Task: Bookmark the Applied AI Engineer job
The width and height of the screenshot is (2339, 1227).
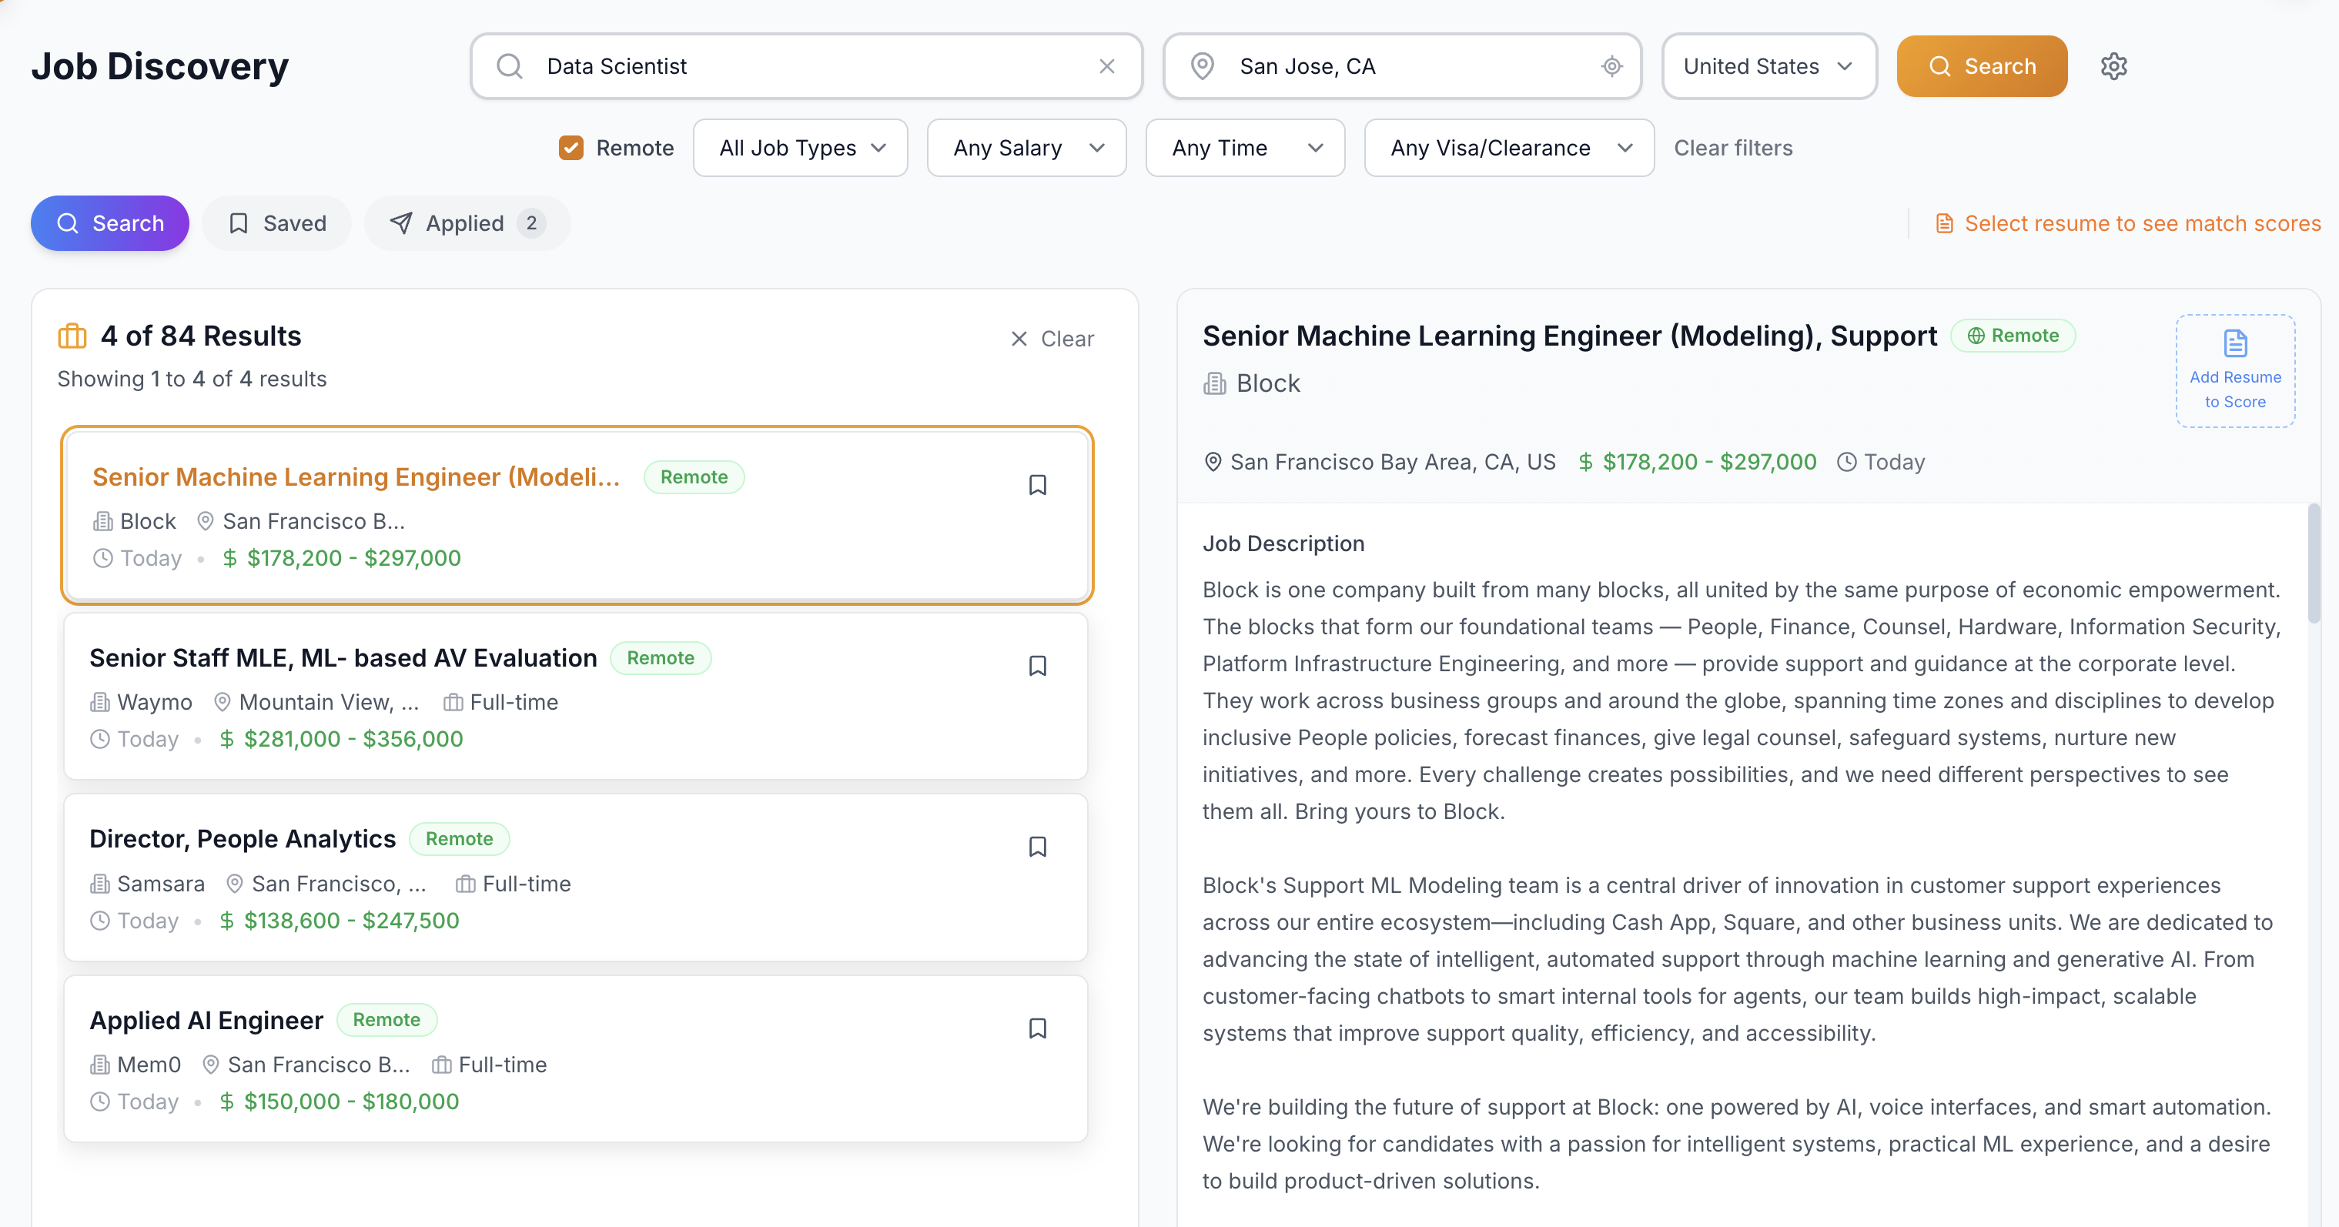Action: 1037,1028
